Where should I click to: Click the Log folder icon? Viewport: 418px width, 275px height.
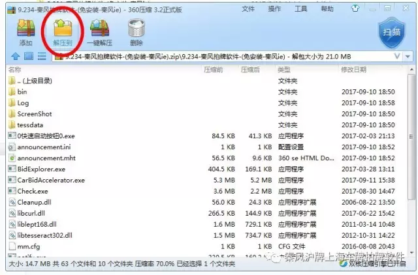coord(12,103)
